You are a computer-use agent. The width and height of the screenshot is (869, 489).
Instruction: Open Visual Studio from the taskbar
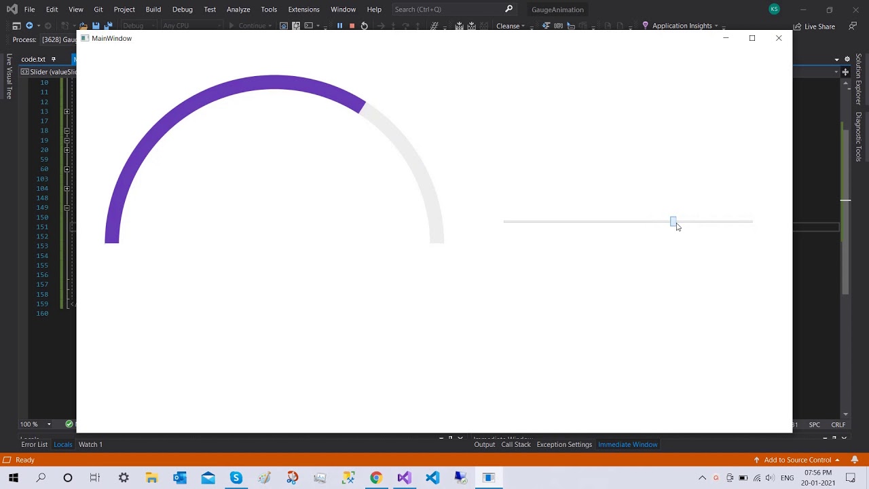pyautogui.click(x=404, y=477)
